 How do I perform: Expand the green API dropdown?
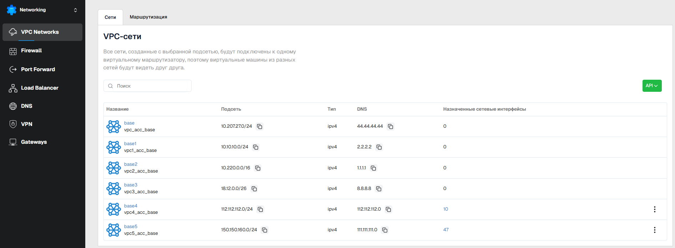(652, 86)
